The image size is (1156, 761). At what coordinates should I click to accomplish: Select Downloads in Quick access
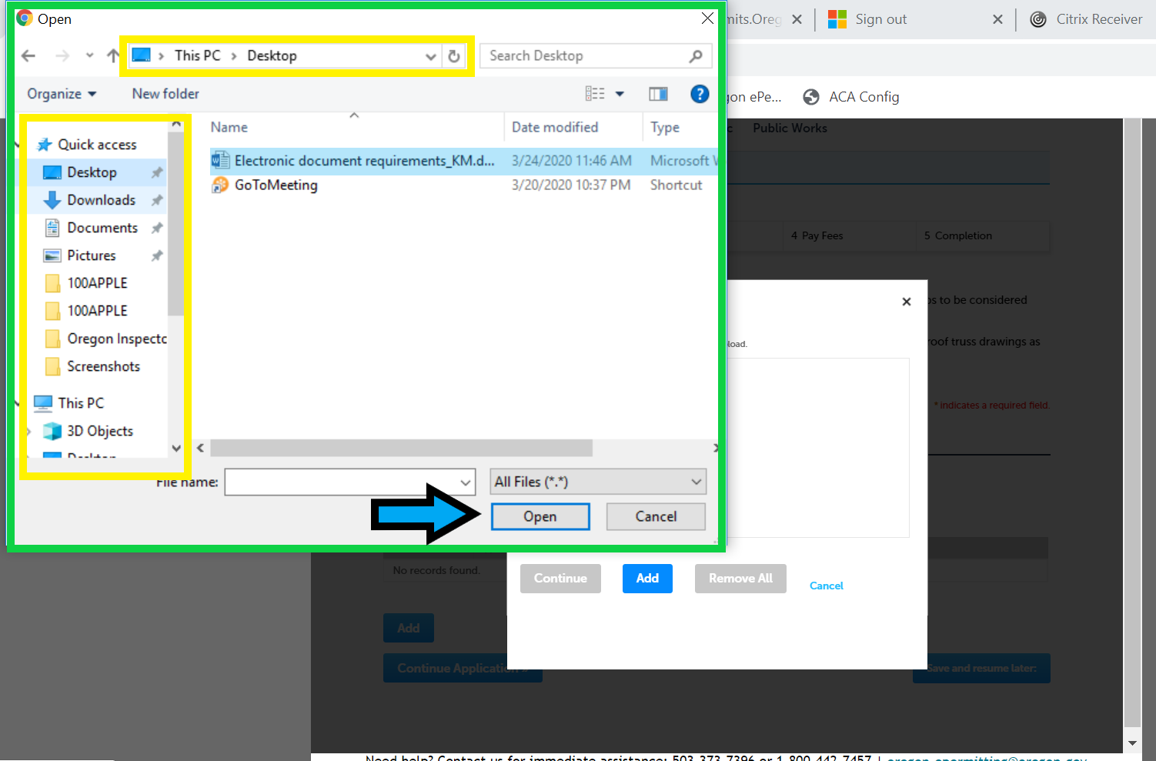[101, 200]
